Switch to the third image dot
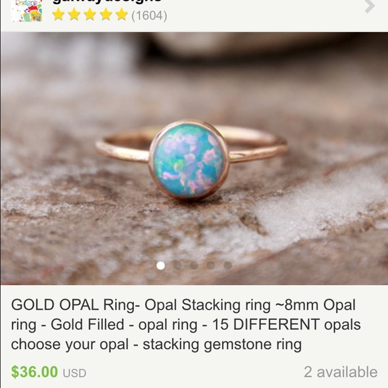The image size is (388, 388). point(194,266)
